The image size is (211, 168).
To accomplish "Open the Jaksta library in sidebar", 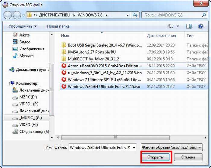I will click(x=21, y=35).
